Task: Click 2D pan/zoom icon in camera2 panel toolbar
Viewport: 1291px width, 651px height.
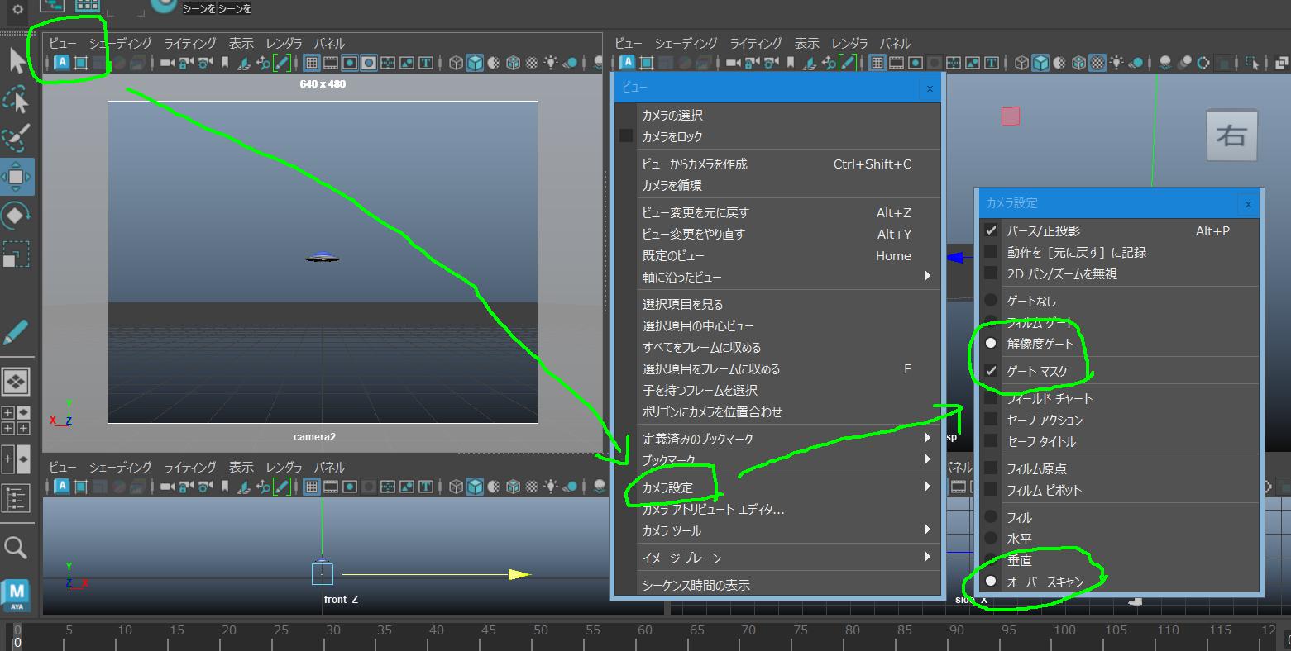Action: [264, 63]
